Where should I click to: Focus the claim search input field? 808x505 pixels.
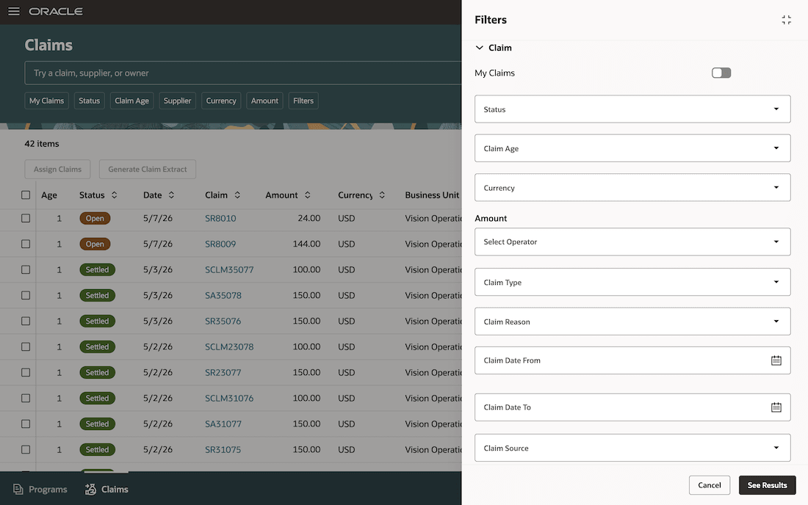click(242, 73)
